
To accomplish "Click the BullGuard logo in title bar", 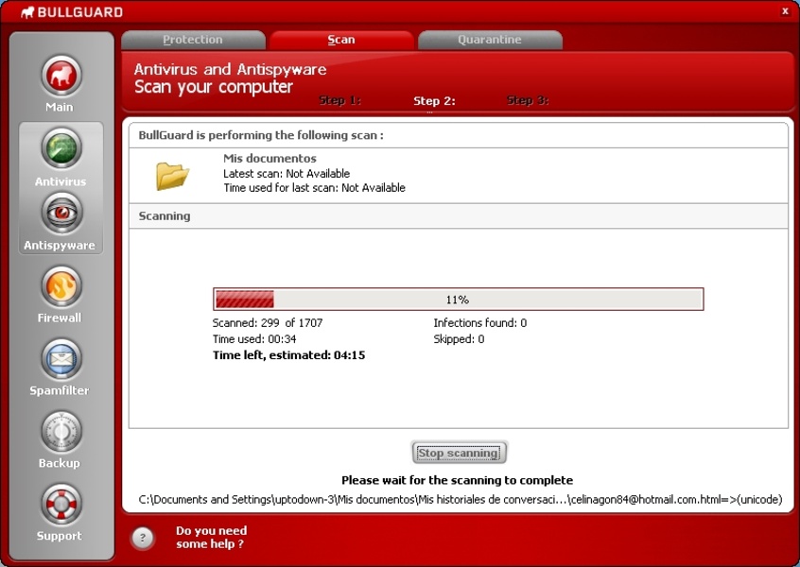I will pyautogui.click(x=72, y=12).
